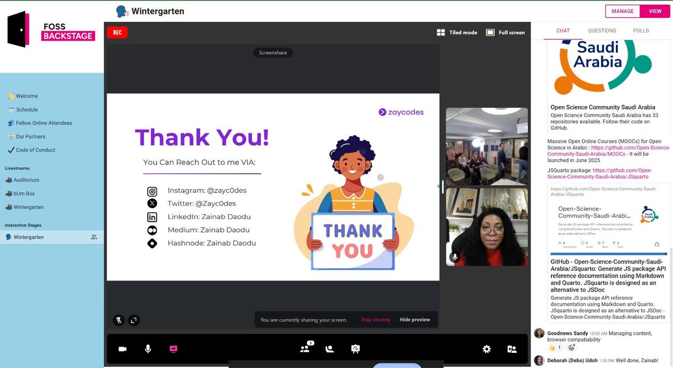Click the presenter's webcam video tile
The width and height of the screenshot is (673, 368).
point(487,227)
